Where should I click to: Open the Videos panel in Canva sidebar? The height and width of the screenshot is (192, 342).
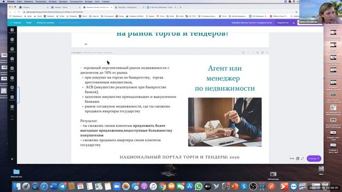pos(12,78)
